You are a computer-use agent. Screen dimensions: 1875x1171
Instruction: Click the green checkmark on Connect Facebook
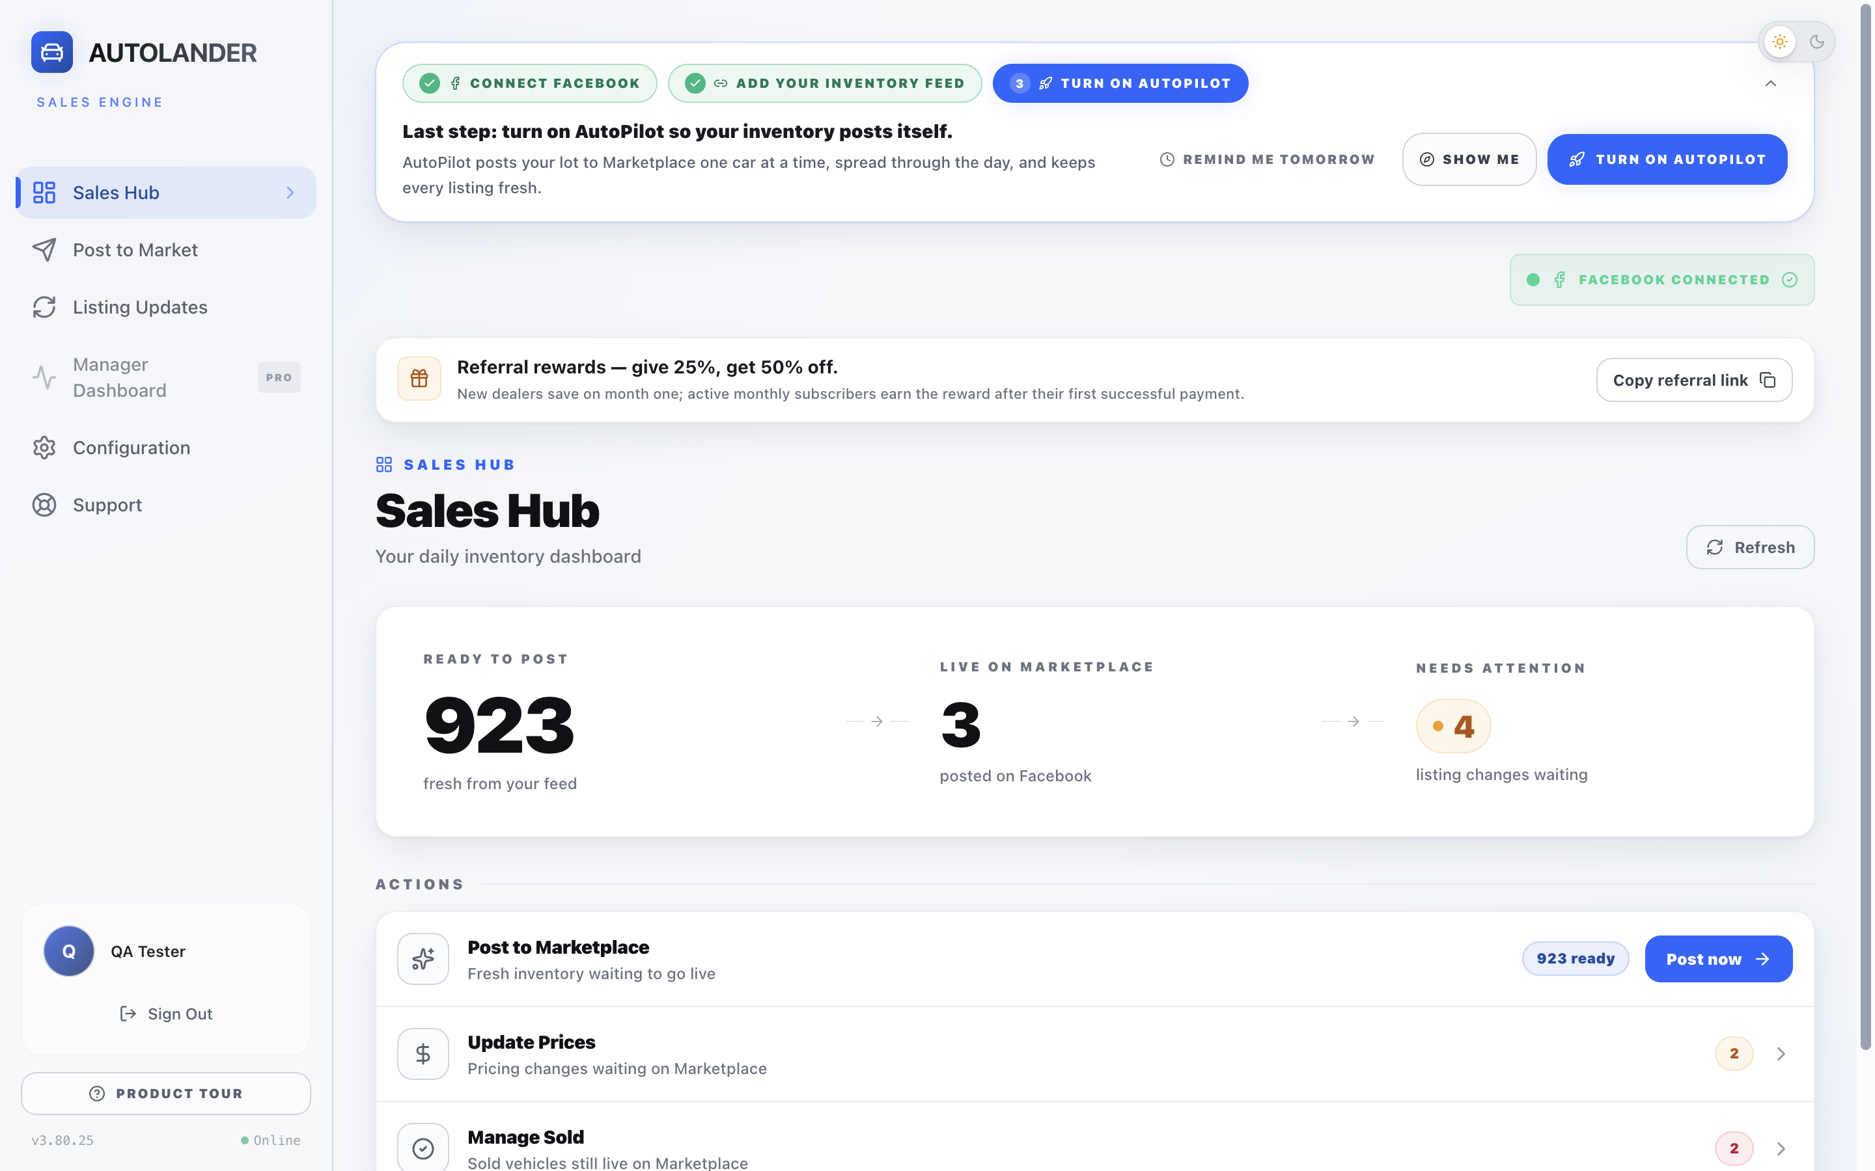429,83
